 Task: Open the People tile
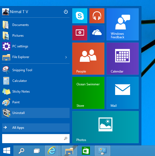point(88,59)
